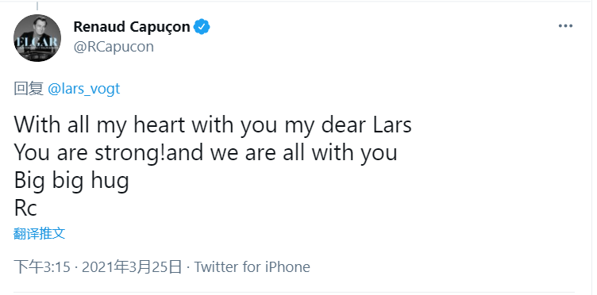The image size is (597, 295).
Task: Click the "Rc" signature line
Action: click(x=25, y=209)
